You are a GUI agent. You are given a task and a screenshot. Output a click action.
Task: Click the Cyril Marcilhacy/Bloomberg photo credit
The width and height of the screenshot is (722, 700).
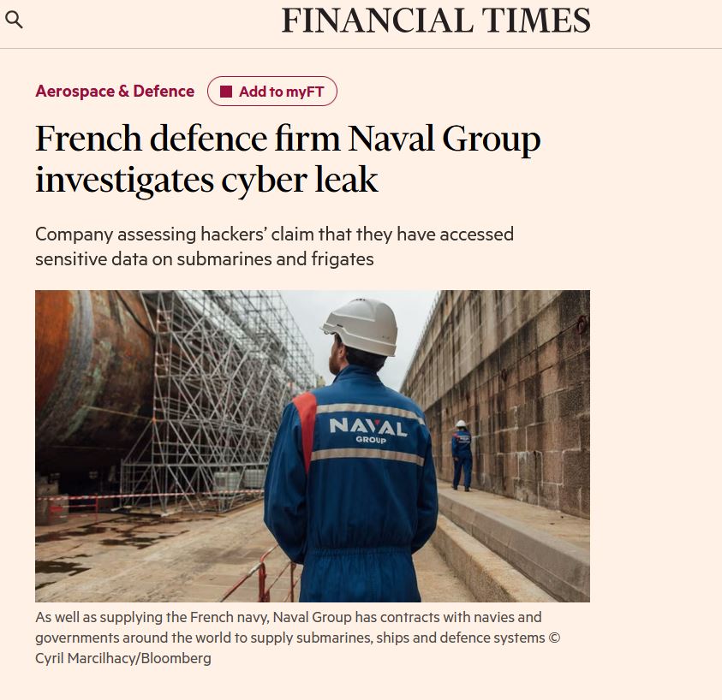123,658
